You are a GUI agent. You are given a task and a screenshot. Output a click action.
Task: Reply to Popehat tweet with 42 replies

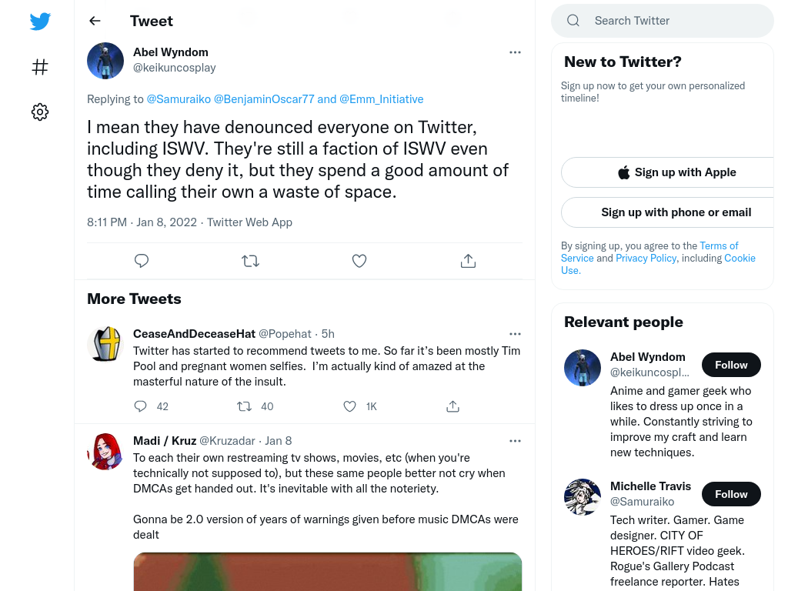pyautogui.click(x=140, y=406)
